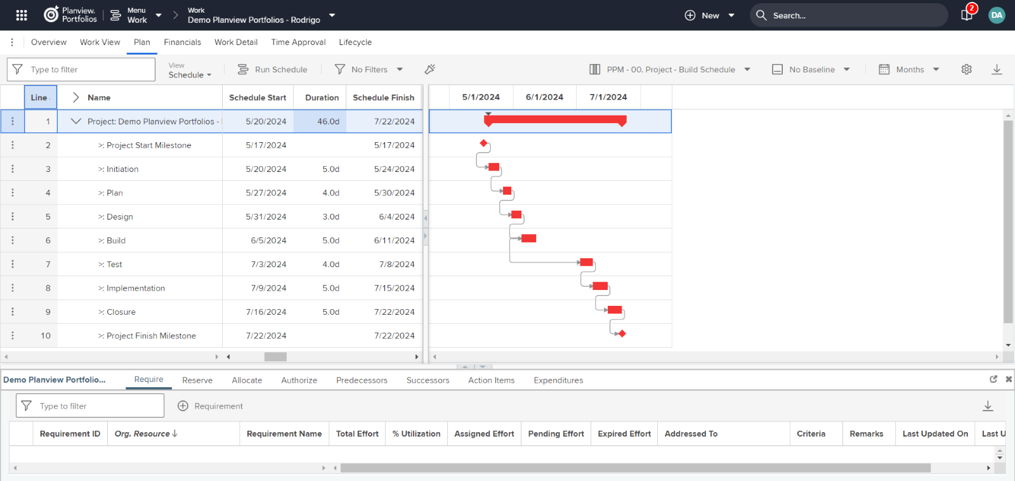Open the Months timescale dropdown

point(908,69)
